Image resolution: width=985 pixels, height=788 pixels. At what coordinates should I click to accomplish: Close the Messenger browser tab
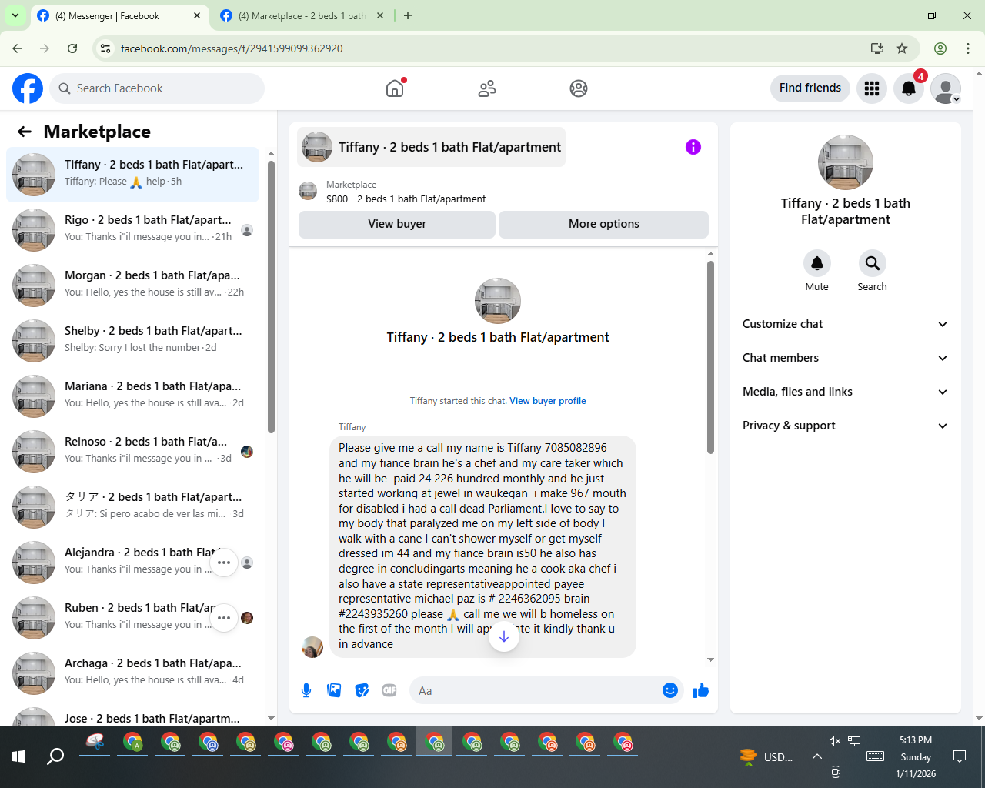[197, 15]
